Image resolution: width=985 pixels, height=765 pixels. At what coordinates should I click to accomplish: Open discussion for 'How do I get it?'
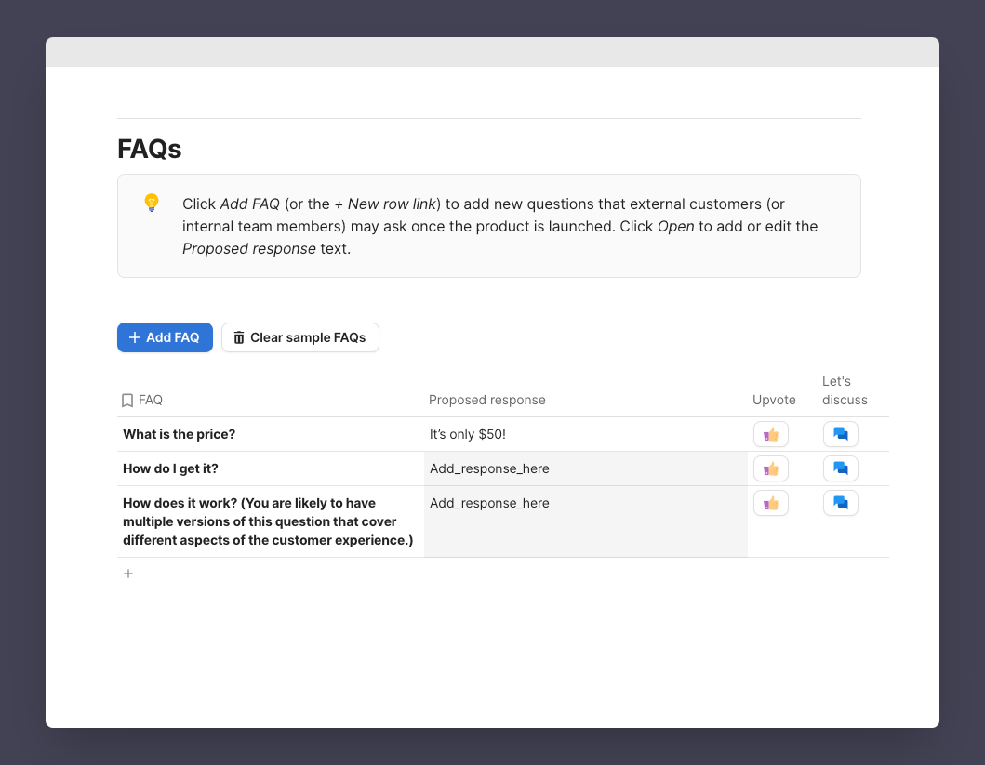click(840, 468)
